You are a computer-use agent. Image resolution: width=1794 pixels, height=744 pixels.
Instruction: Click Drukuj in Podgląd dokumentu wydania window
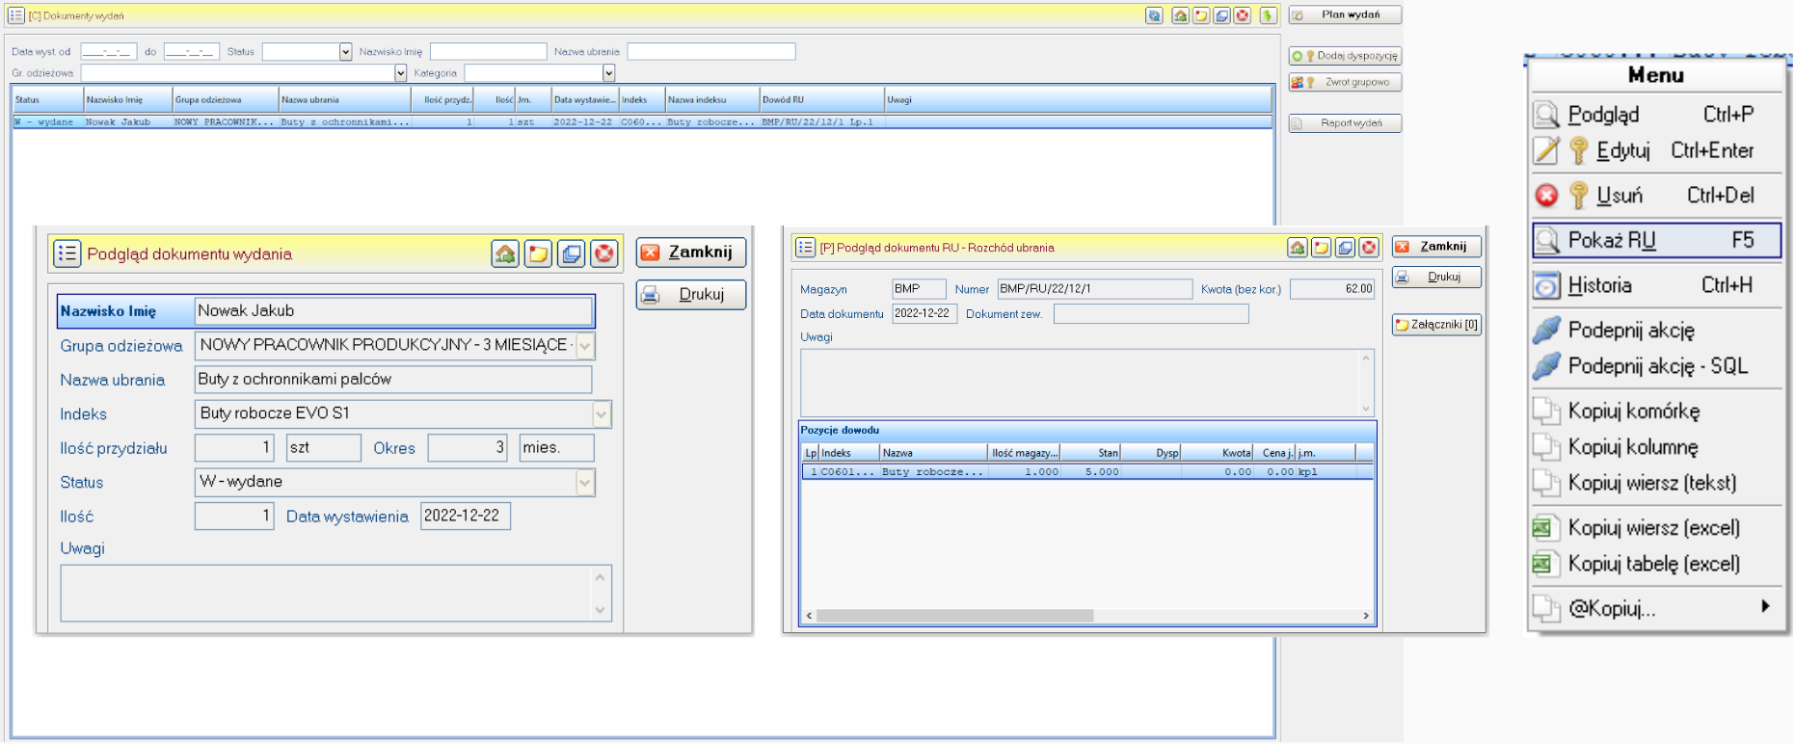(690, 295)
